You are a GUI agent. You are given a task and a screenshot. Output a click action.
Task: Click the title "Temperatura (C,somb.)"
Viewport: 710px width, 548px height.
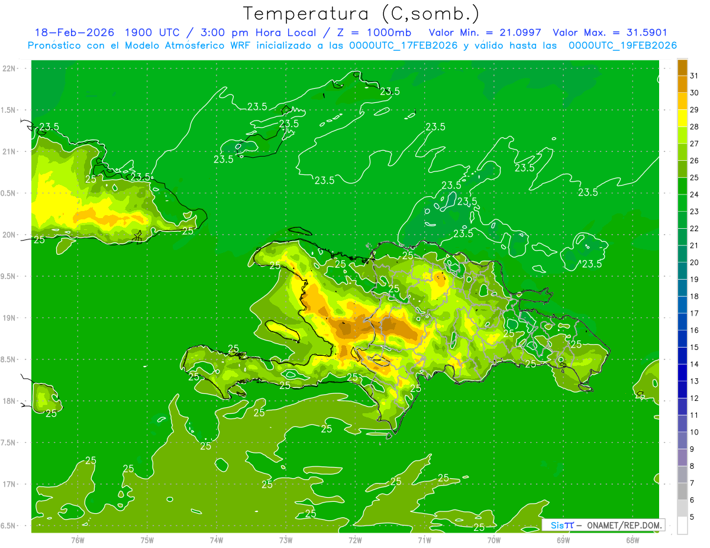pos(362,14)
